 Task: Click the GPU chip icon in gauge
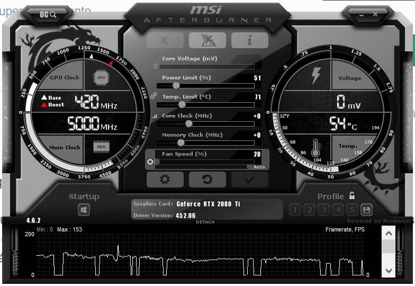coord(101,77)
